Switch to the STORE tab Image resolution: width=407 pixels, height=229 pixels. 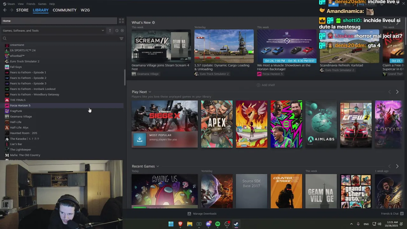[x=22, y=10]
